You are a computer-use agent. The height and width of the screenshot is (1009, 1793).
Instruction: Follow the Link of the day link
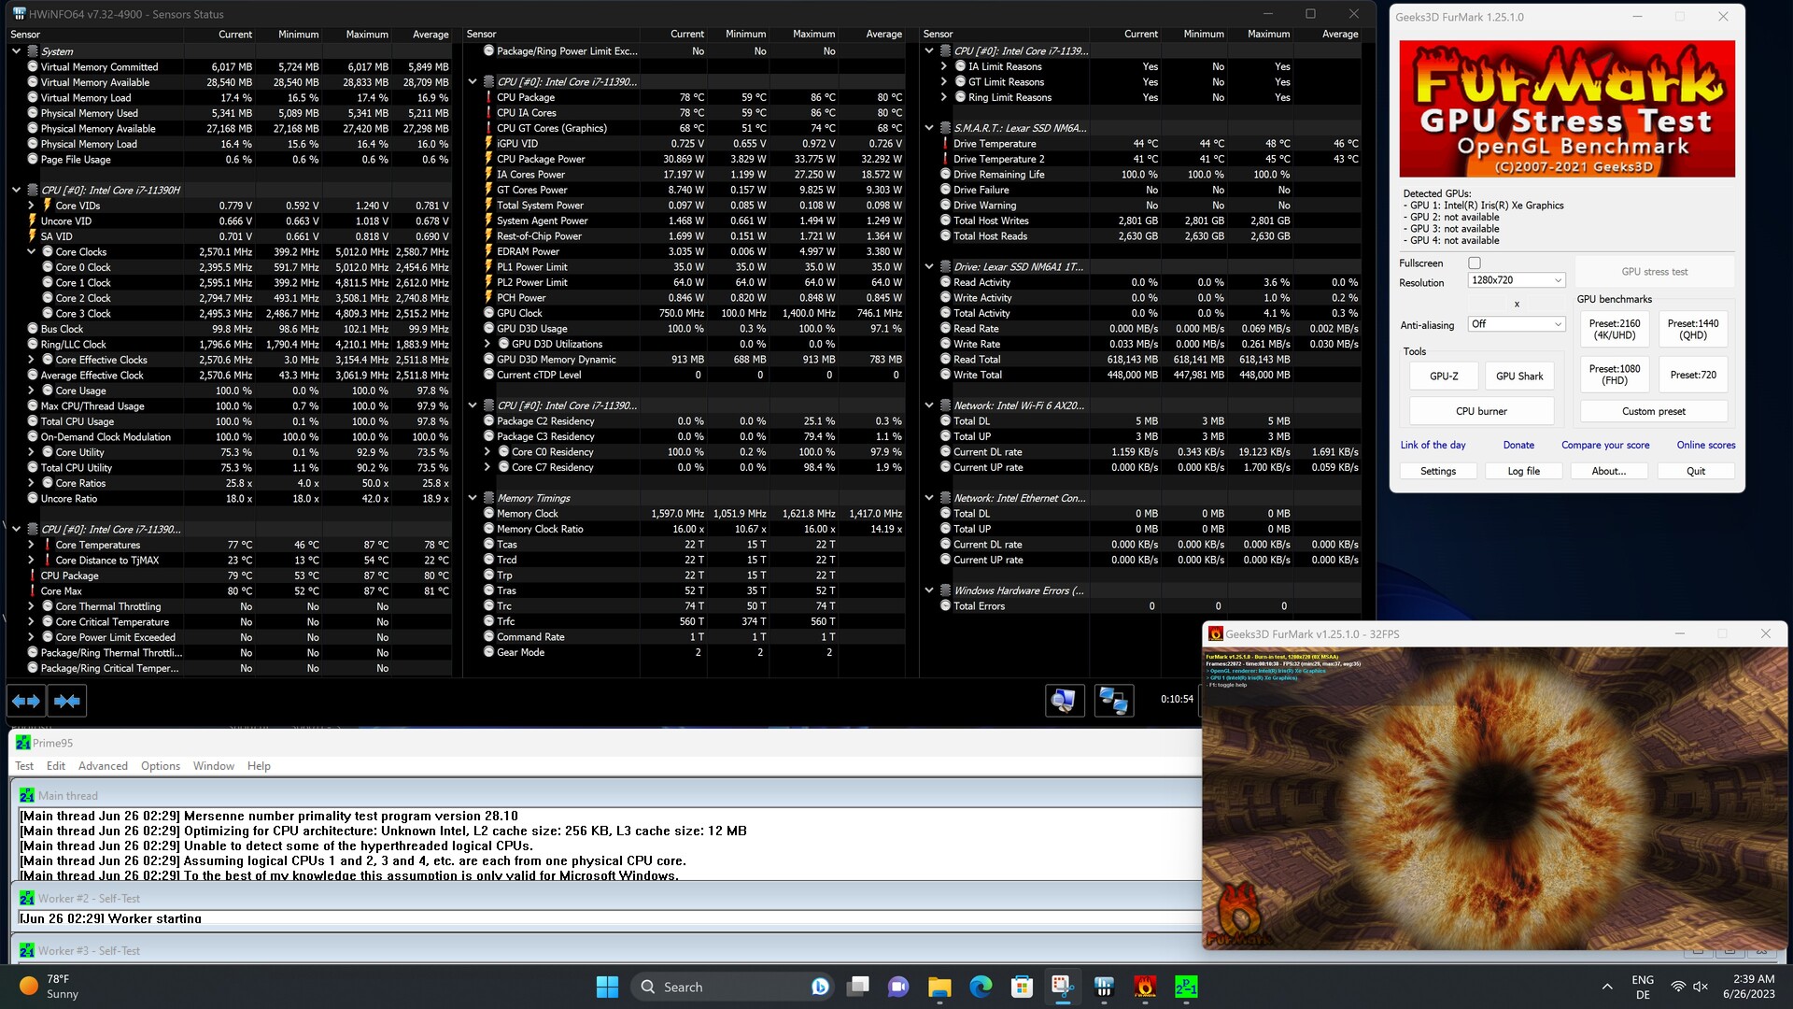1433,446
